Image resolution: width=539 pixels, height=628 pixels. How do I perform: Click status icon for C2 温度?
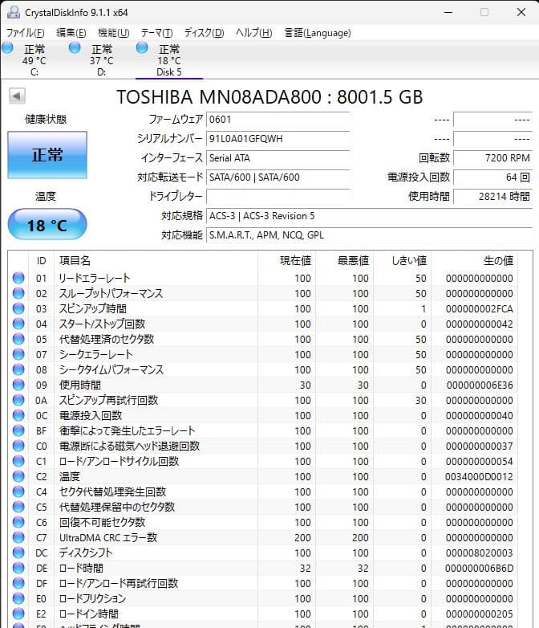pyautogui.click(x=18, y=476)
